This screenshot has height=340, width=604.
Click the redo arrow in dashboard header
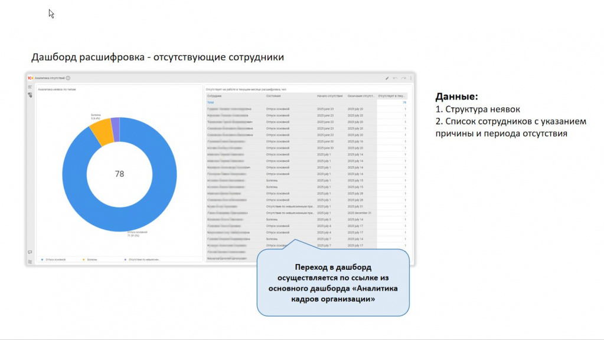coord(403,78)
